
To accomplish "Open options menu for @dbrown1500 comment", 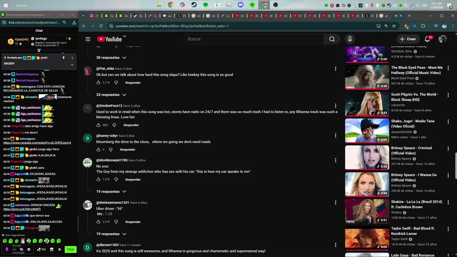I will tap(335, 245).
